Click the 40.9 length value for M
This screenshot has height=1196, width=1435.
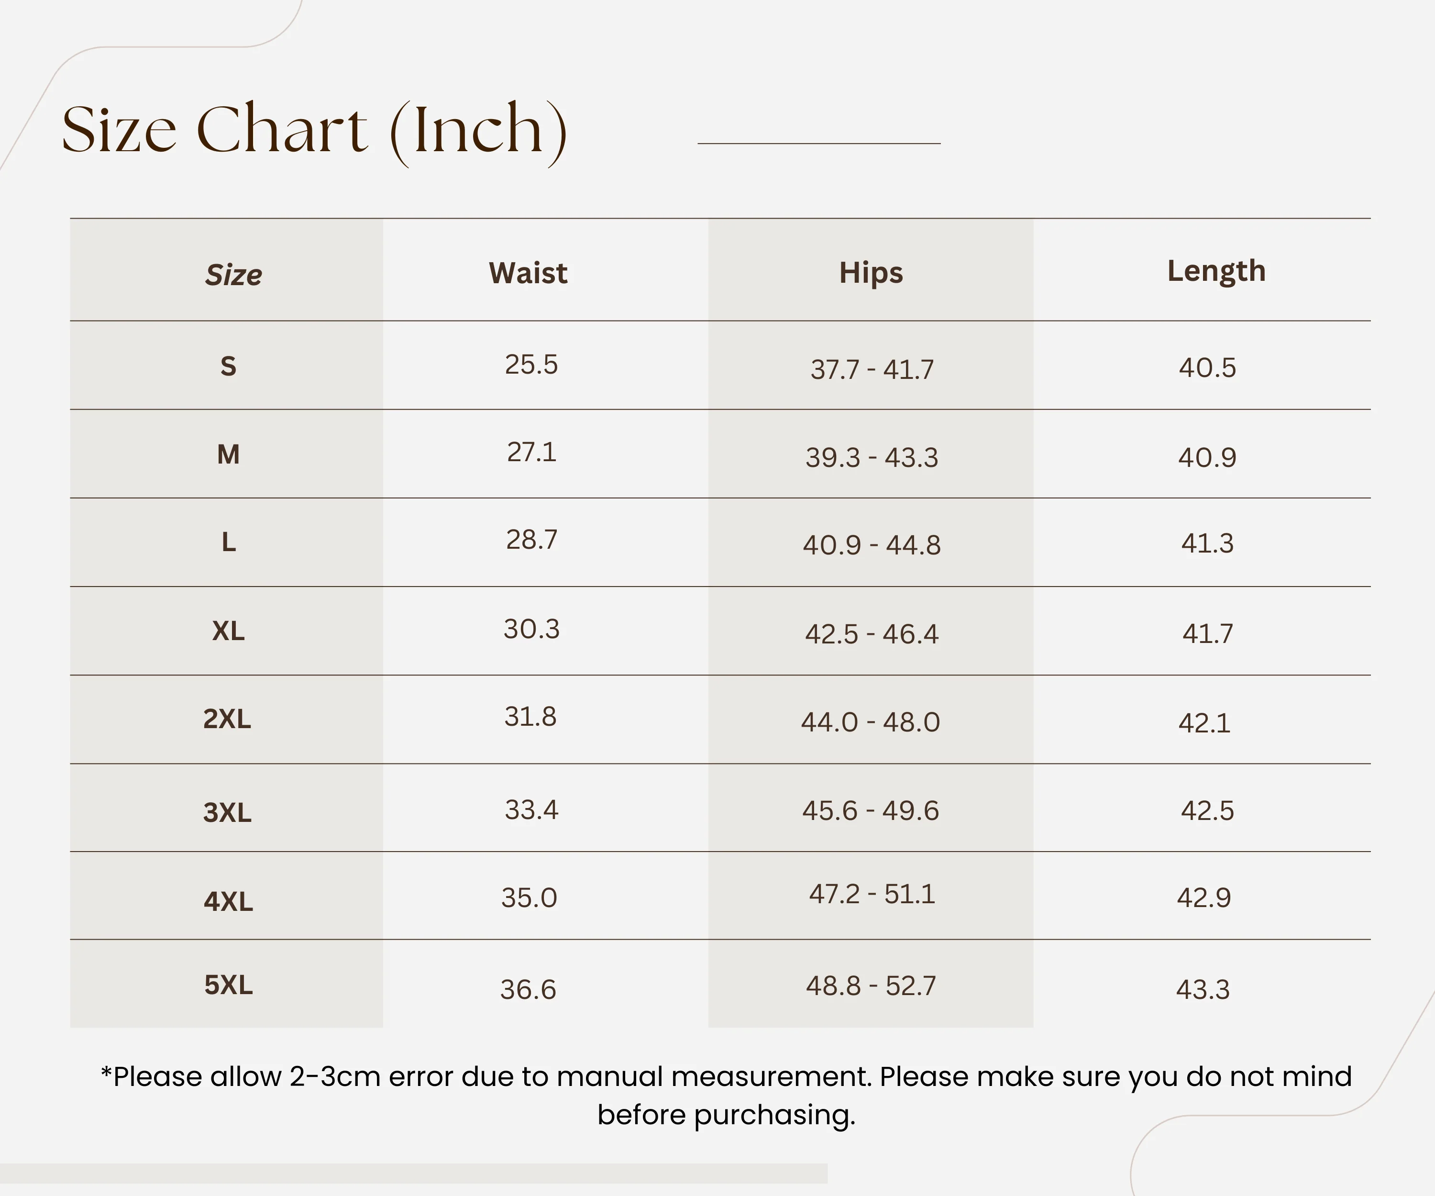1207,457
